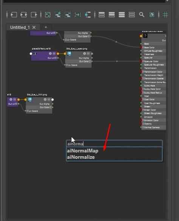The height and width of the screenshot is (221, 179).
Task: Click the Transmission Color attribute
Action: tap(153, 72)
